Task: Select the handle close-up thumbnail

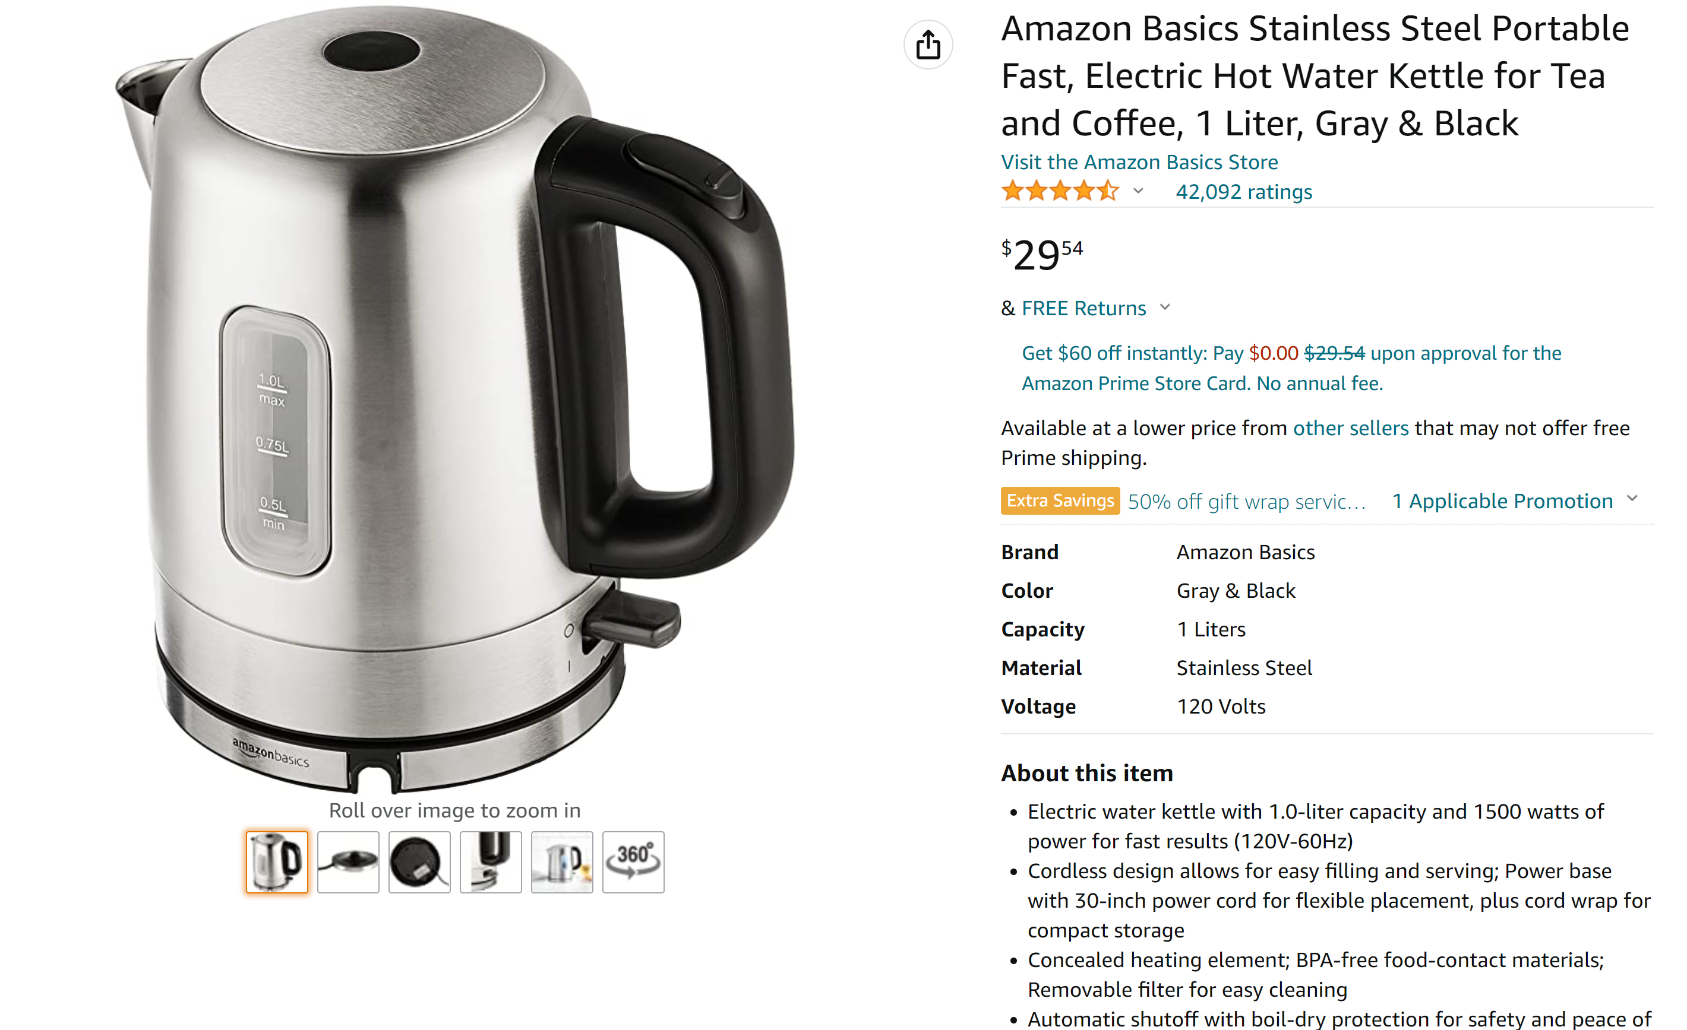Action: tap(490, 861)
